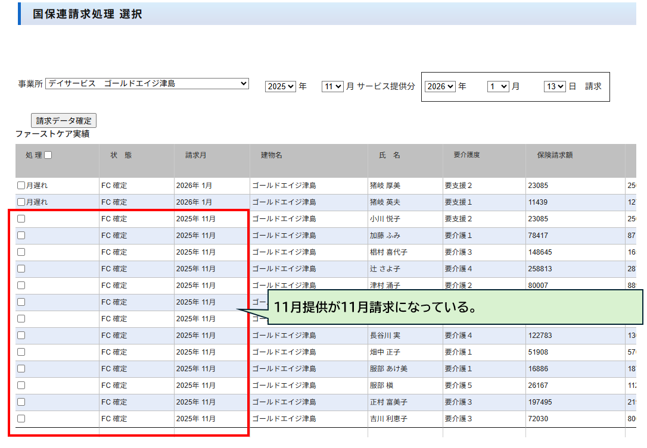Open the billing year 2026 dropdown
The width and height of the screenshot is (647, 448).
[x=440, y=86]
